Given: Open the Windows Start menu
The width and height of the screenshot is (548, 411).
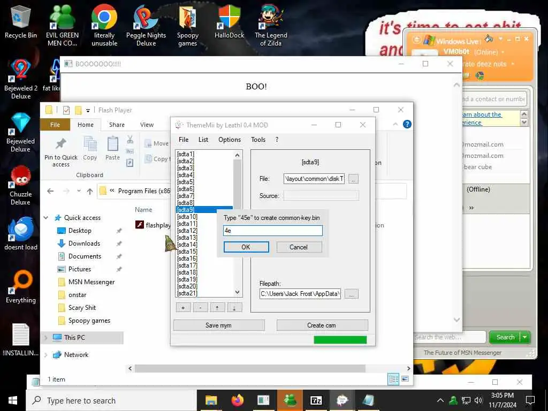Looking at the screenshot, I should [x=13, y=400].
